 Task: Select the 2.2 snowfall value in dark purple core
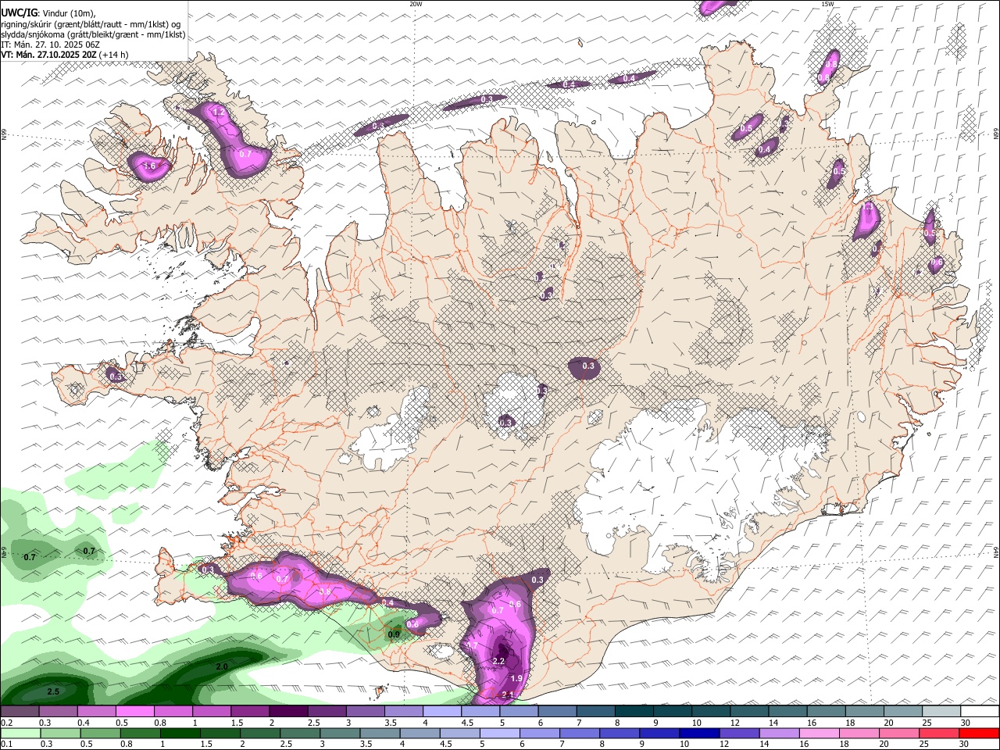(x=499, y=661)
